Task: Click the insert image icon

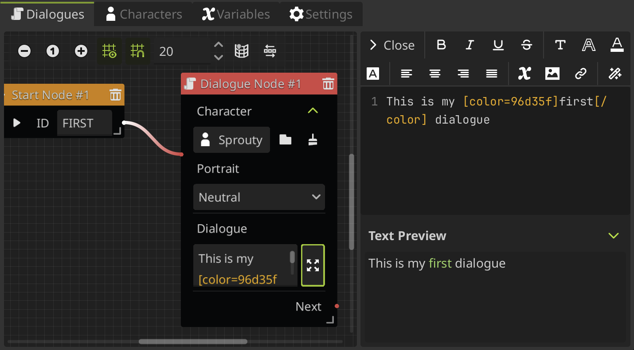Action: (552, 74)
